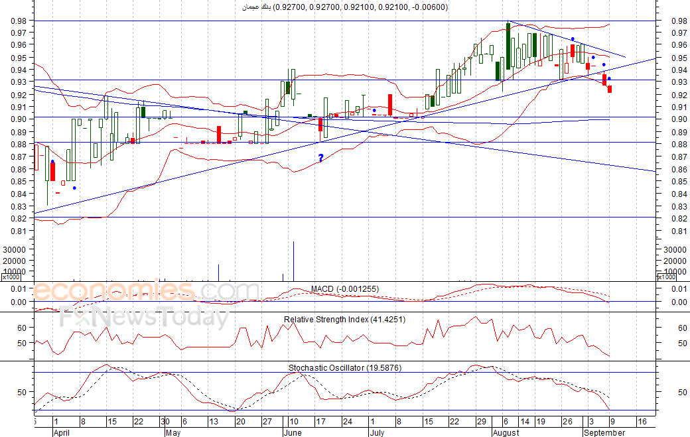
Task: Jump to the September month label
Action: point(604,432)
